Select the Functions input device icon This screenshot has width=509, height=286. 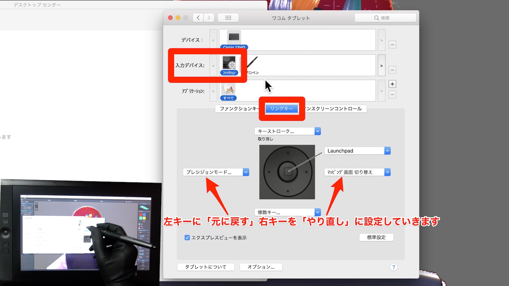[x=229, y=65]
